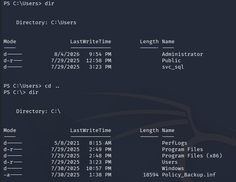The width and height of the screenshot is (236, 182).
Task: Click the first 'dir' command at top
Action: pos(49,4)
